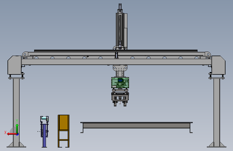Viewport: 233px width, 151px height.
Task: Select the vertical Z-axis column above the beam
Action: [121, 30]
